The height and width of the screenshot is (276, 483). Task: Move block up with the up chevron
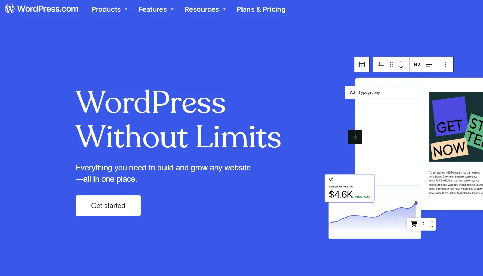[401, 62]
